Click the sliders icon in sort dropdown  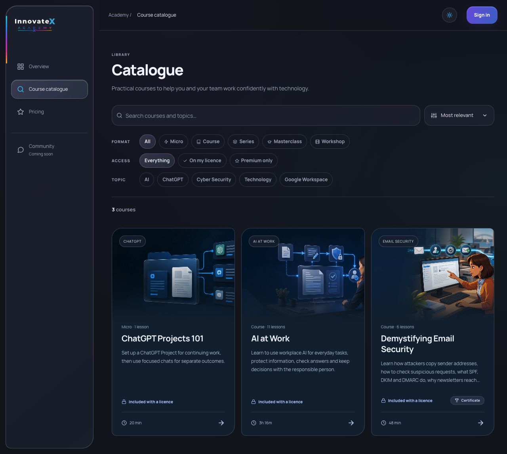tap(434, 115)
